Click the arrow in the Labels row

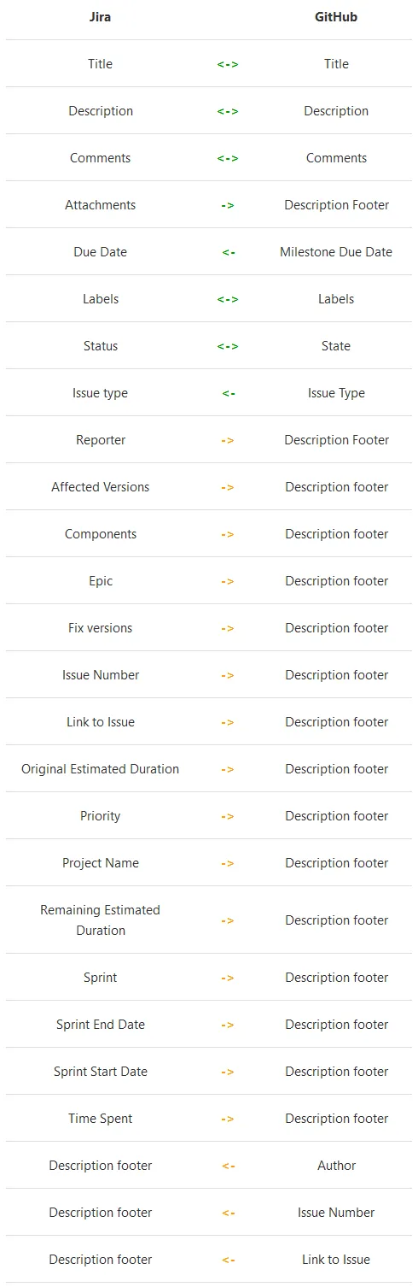click(228, 299)
